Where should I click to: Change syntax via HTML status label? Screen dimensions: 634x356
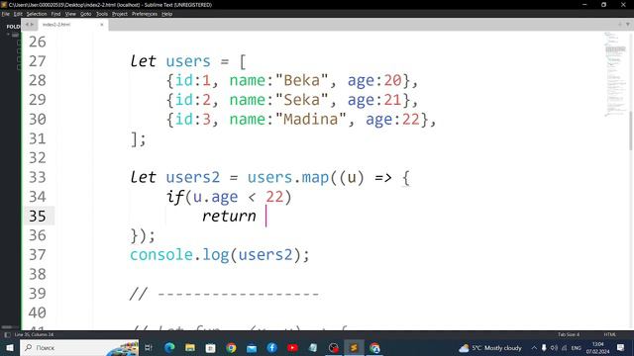pos(610,334)
